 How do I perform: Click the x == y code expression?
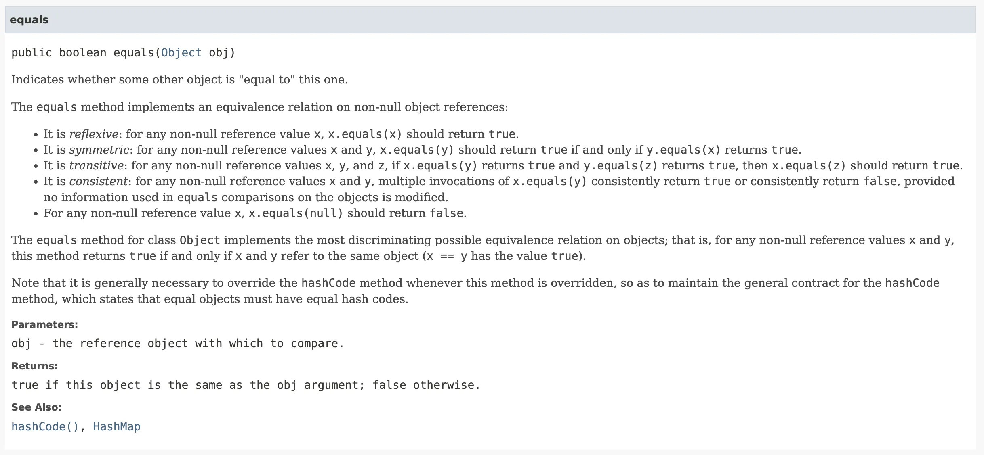click(x=447, y=256)
